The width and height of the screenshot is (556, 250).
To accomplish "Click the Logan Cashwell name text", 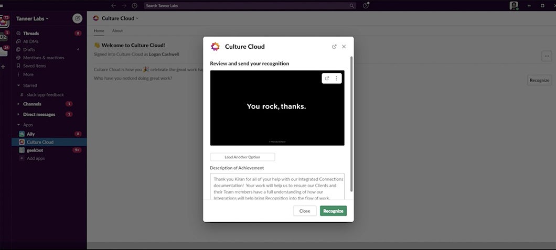I will coord(164,54).
